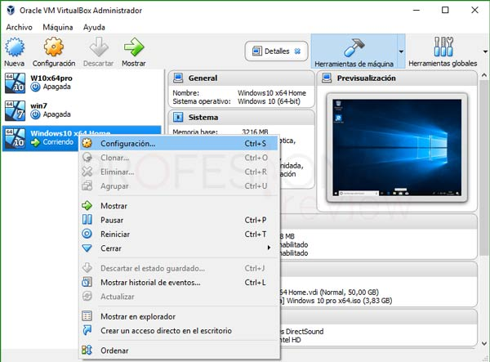Click the Previsualización section header
Screen dimensions: 490x362
click(x=397, y=78)
